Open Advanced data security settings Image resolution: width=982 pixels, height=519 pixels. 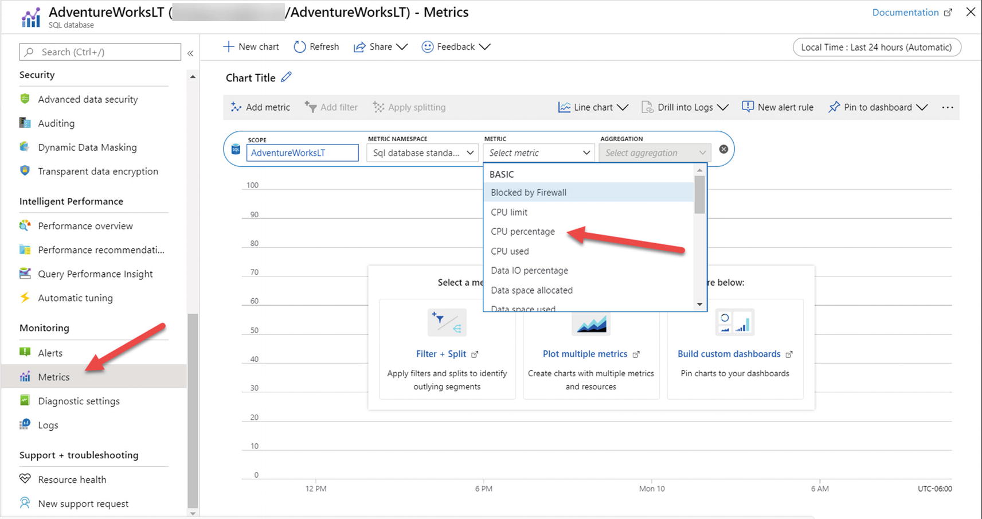88,99
